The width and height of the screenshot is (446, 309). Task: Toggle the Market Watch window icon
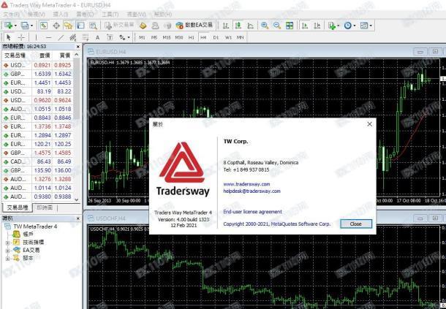pyautogui.click(x=44, y=26)
